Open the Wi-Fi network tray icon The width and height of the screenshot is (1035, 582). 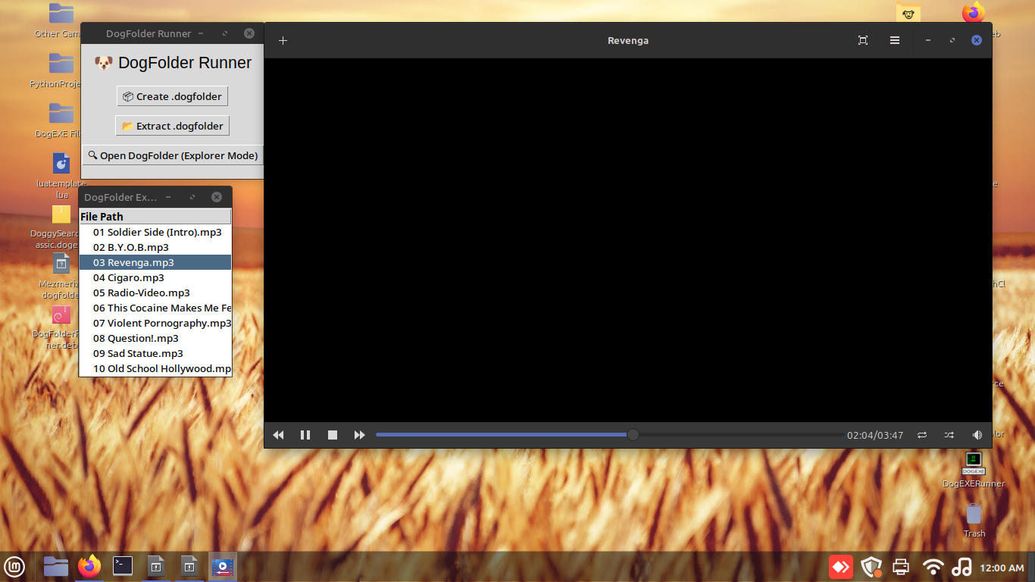click(933, 566)
